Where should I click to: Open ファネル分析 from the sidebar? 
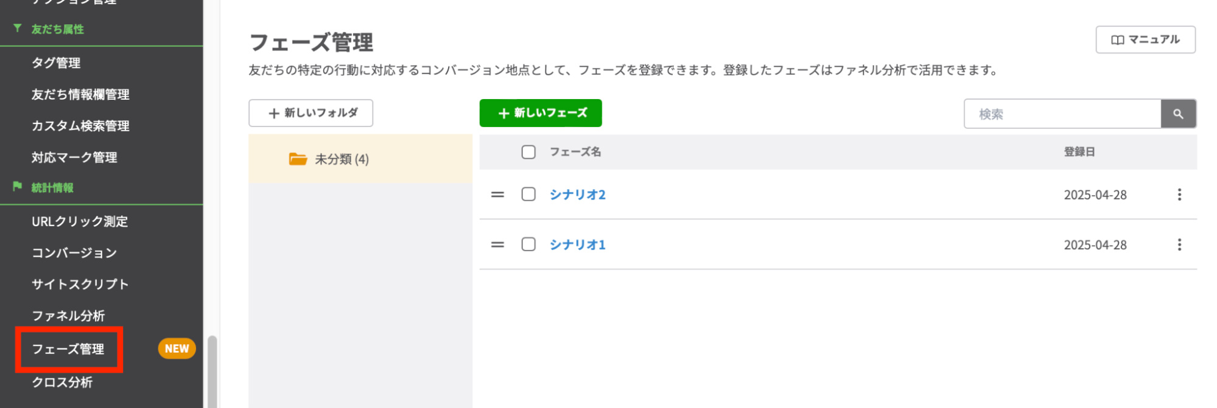(x=71, y=316)
